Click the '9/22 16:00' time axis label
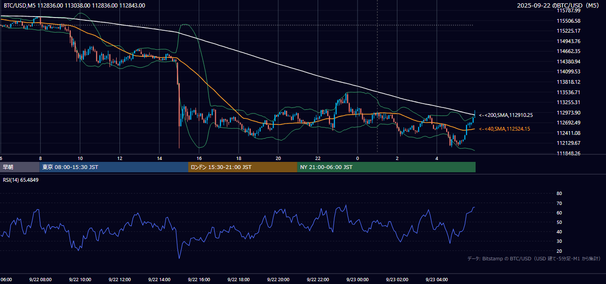Image resolution: width=606 pixels, height=284 pixels. [198, 280]
